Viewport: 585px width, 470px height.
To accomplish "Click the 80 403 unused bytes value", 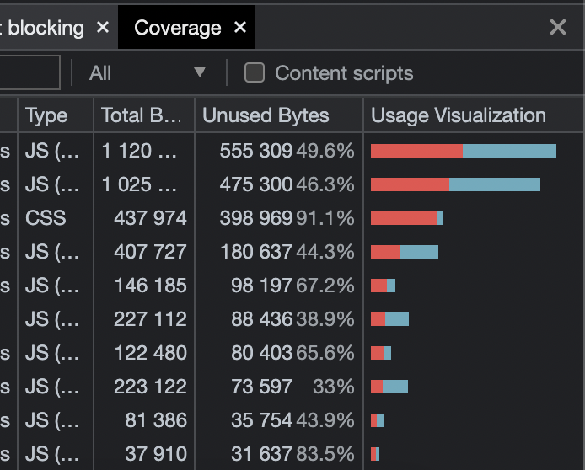I will [x=261, y=353].
